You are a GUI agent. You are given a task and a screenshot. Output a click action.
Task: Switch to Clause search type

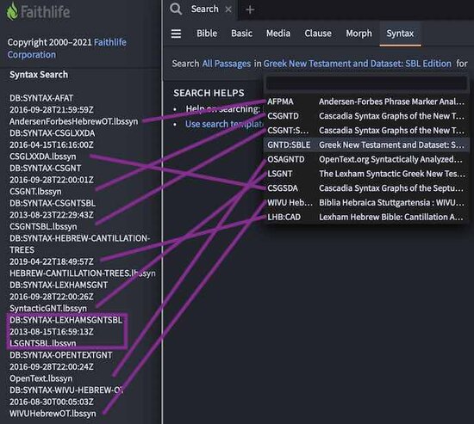(x=318, y=34)
